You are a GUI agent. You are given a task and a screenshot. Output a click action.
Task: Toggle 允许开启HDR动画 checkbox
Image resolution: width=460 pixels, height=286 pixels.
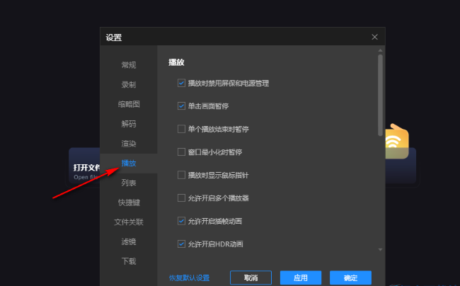point(181,244)
